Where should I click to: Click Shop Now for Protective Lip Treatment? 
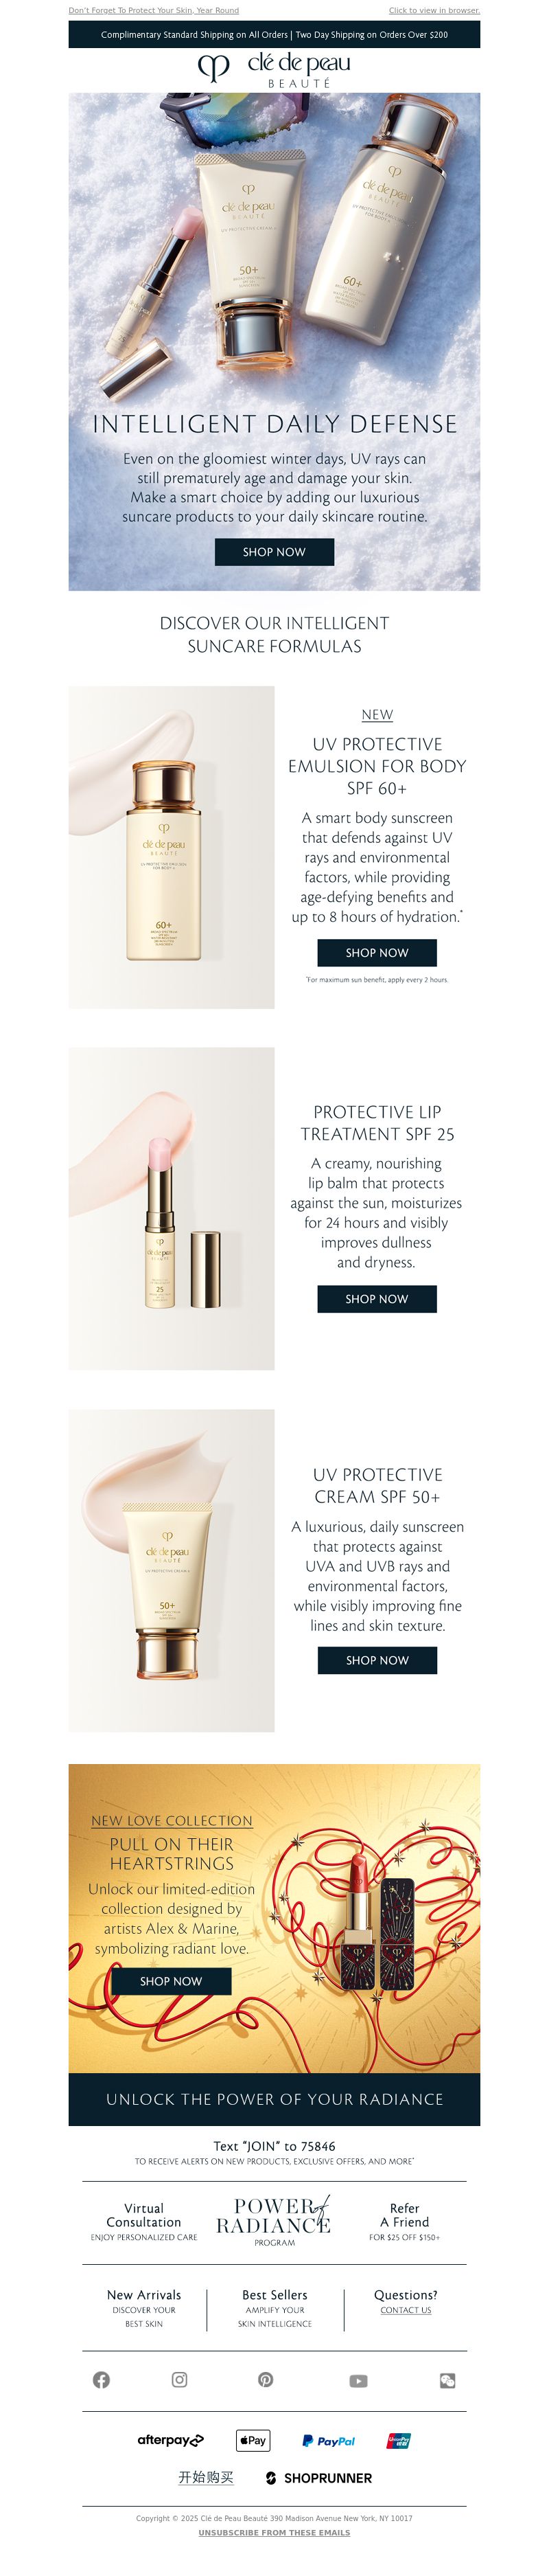[377, 1299]
